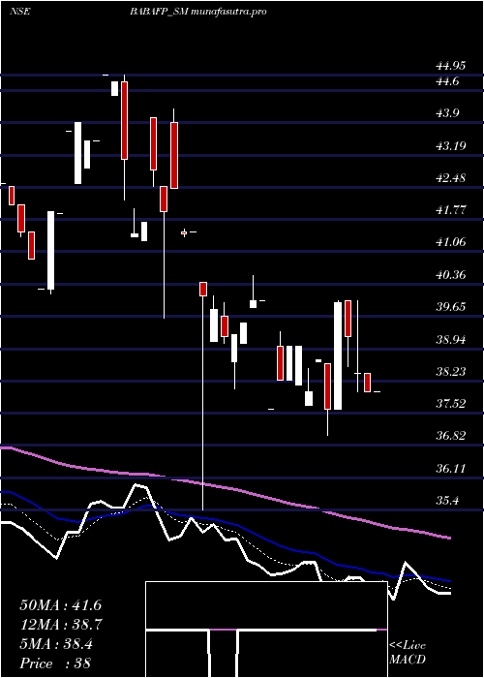This screenshot has height=678, width=484.
Task: Click the 12MA : 38.7 readout
Action: click(x=61, y=625)
